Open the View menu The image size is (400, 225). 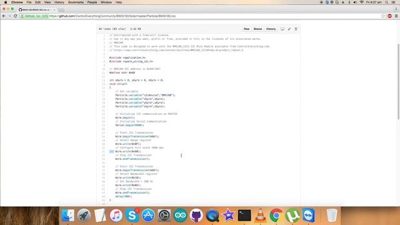click(47, 2)
